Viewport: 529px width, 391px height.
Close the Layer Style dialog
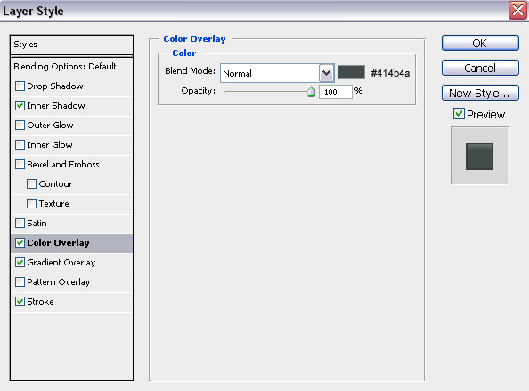[x=517, y=11]
